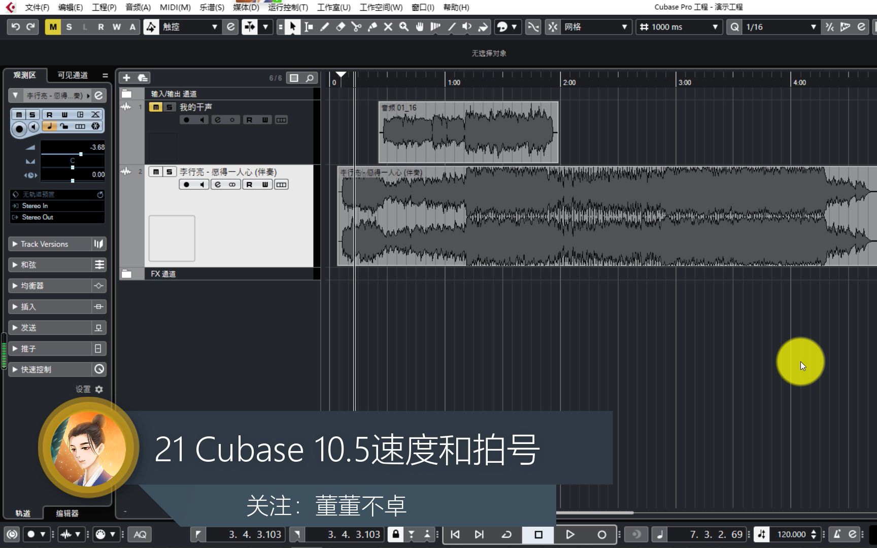Select the Color tool
This screenshot has width=877, height=548.
[x=483, y=27]
